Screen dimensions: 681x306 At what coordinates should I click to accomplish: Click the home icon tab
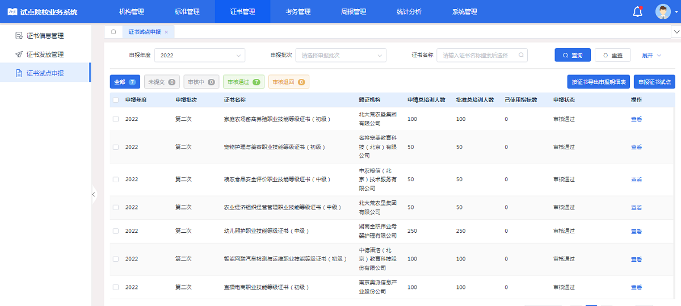coord(113,32)
